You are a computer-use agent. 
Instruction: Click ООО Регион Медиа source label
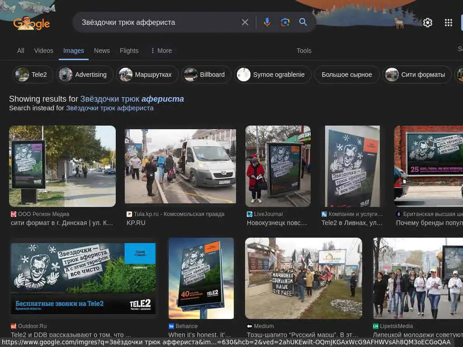(x=43, y=214)
